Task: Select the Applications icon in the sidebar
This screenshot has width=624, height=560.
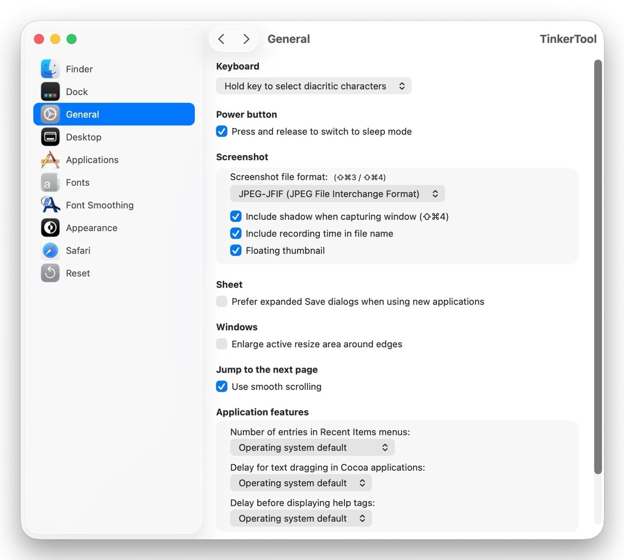Action: 50,160
